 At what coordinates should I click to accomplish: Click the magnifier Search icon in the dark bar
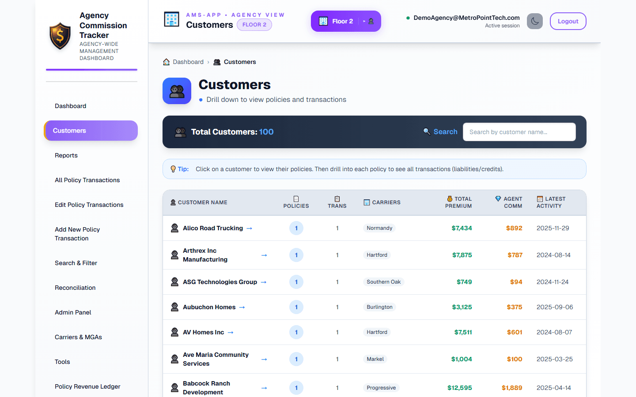pyautogui.click(x=427, y=131)
